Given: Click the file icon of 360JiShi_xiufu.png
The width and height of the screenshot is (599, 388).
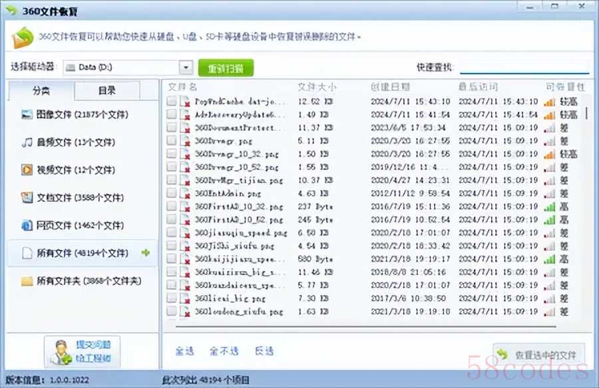Looking at the screenshot, I should (x=185, y=246).
